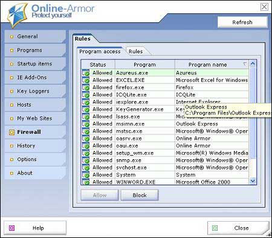The width and height of the screenshot is (272, 238).
Task: Click the allowed status icon for System
Action: (x=86, y=174)
